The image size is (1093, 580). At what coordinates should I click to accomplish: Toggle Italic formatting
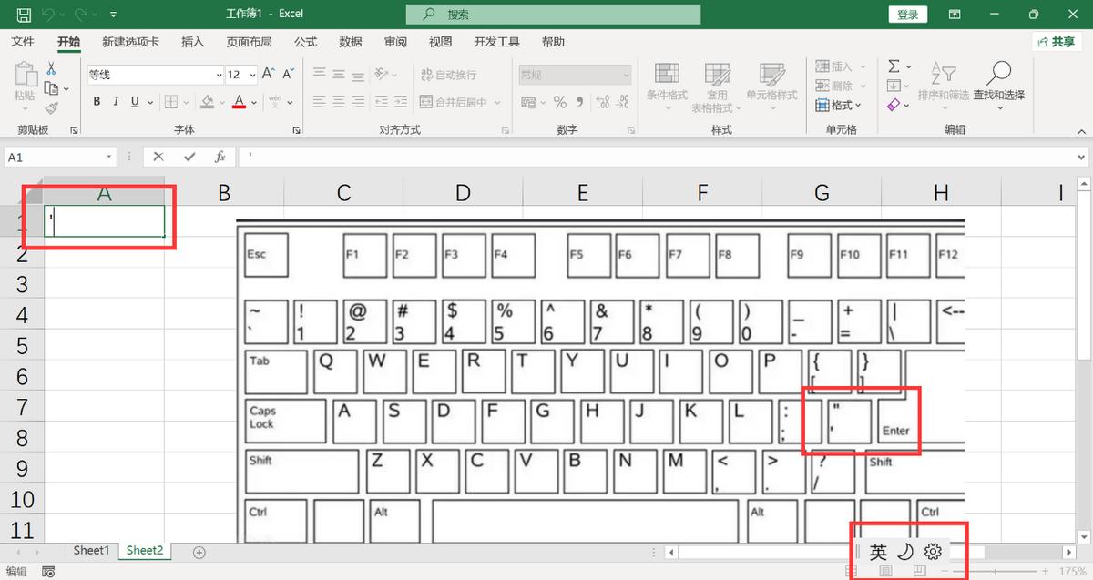(116, 102)
